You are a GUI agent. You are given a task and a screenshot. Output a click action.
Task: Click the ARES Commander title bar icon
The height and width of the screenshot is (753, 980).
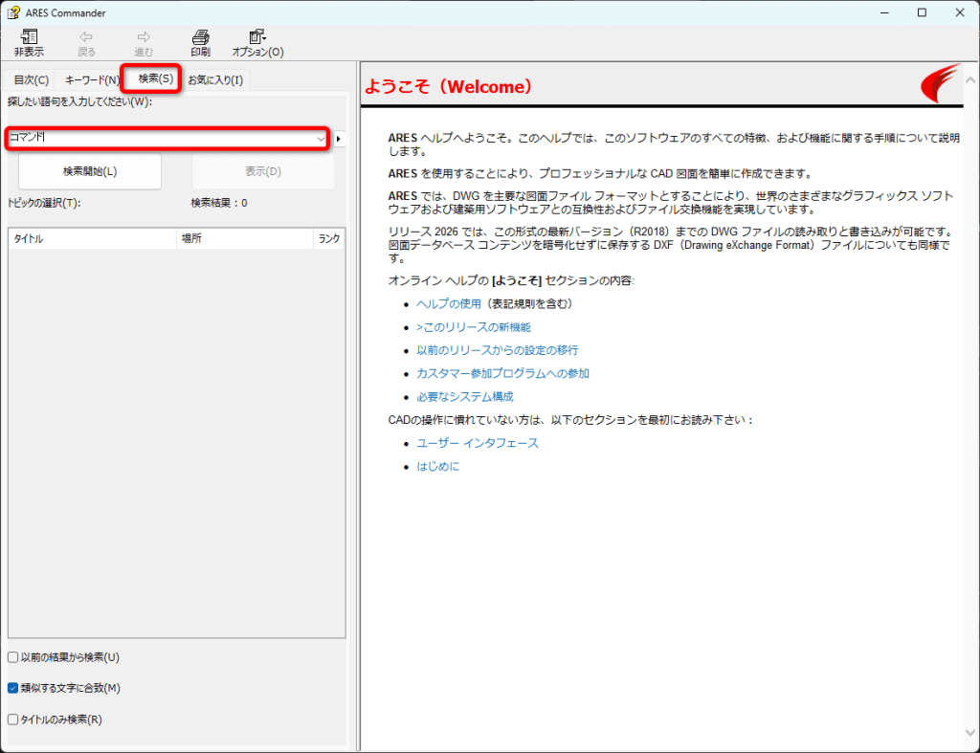pyautogui.click(x=13, y=12)
